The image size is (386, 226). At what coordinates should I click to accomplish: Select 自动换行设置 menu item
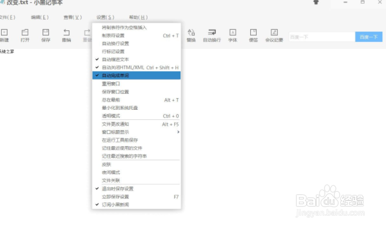(x=136, y=43)
